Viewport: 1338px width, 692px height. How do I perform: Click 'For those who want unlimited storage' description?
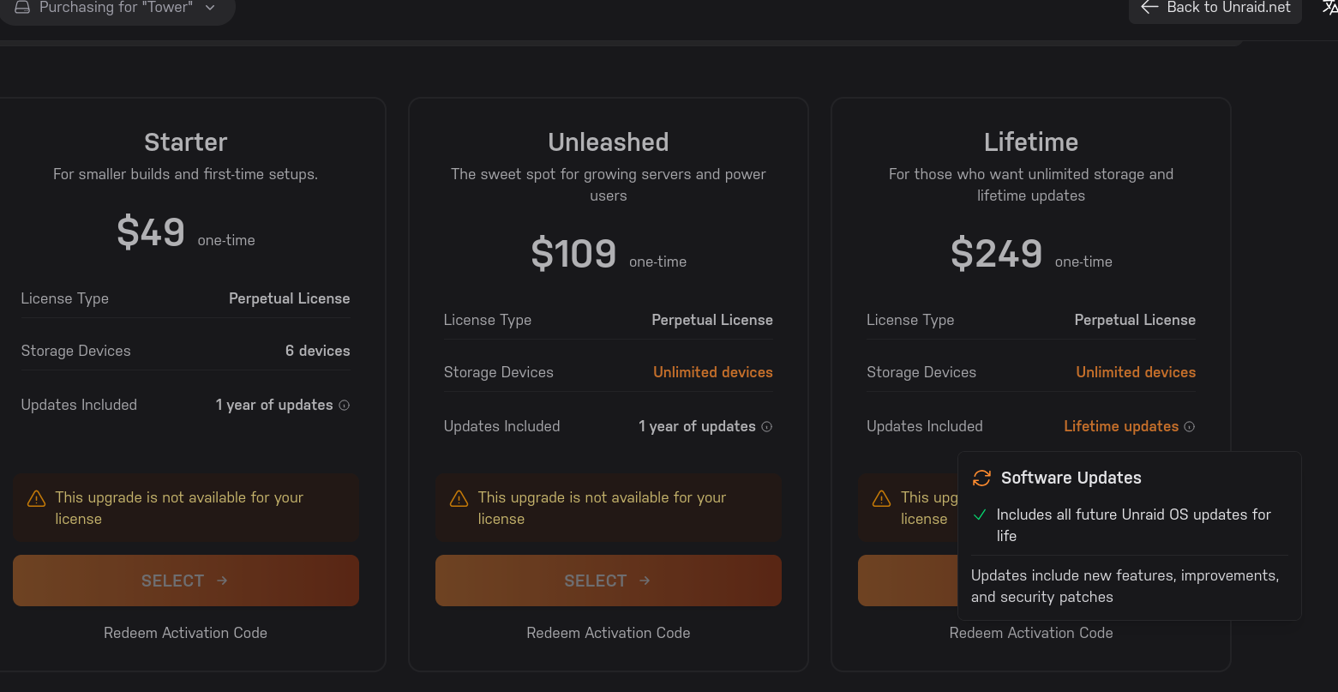tap(1031, 184)
